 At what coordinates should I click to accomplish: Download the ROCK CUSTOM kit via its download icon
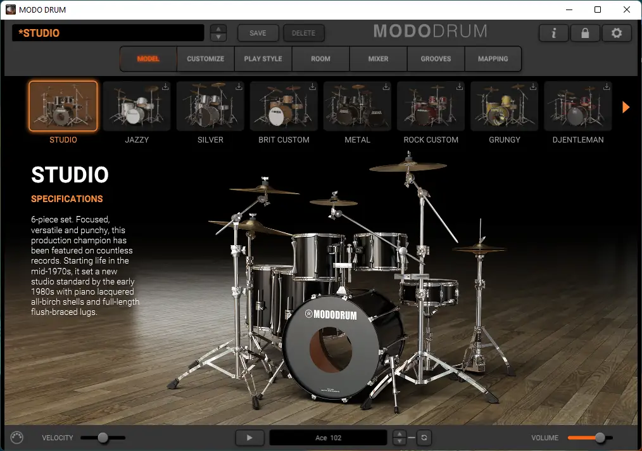tap(460, 86)
